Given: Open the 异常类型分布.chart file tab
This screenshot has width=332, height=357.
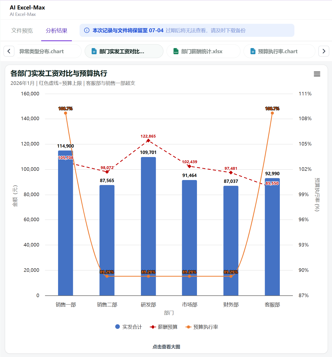Looking at the screenshot, I should tap(49, 51).
